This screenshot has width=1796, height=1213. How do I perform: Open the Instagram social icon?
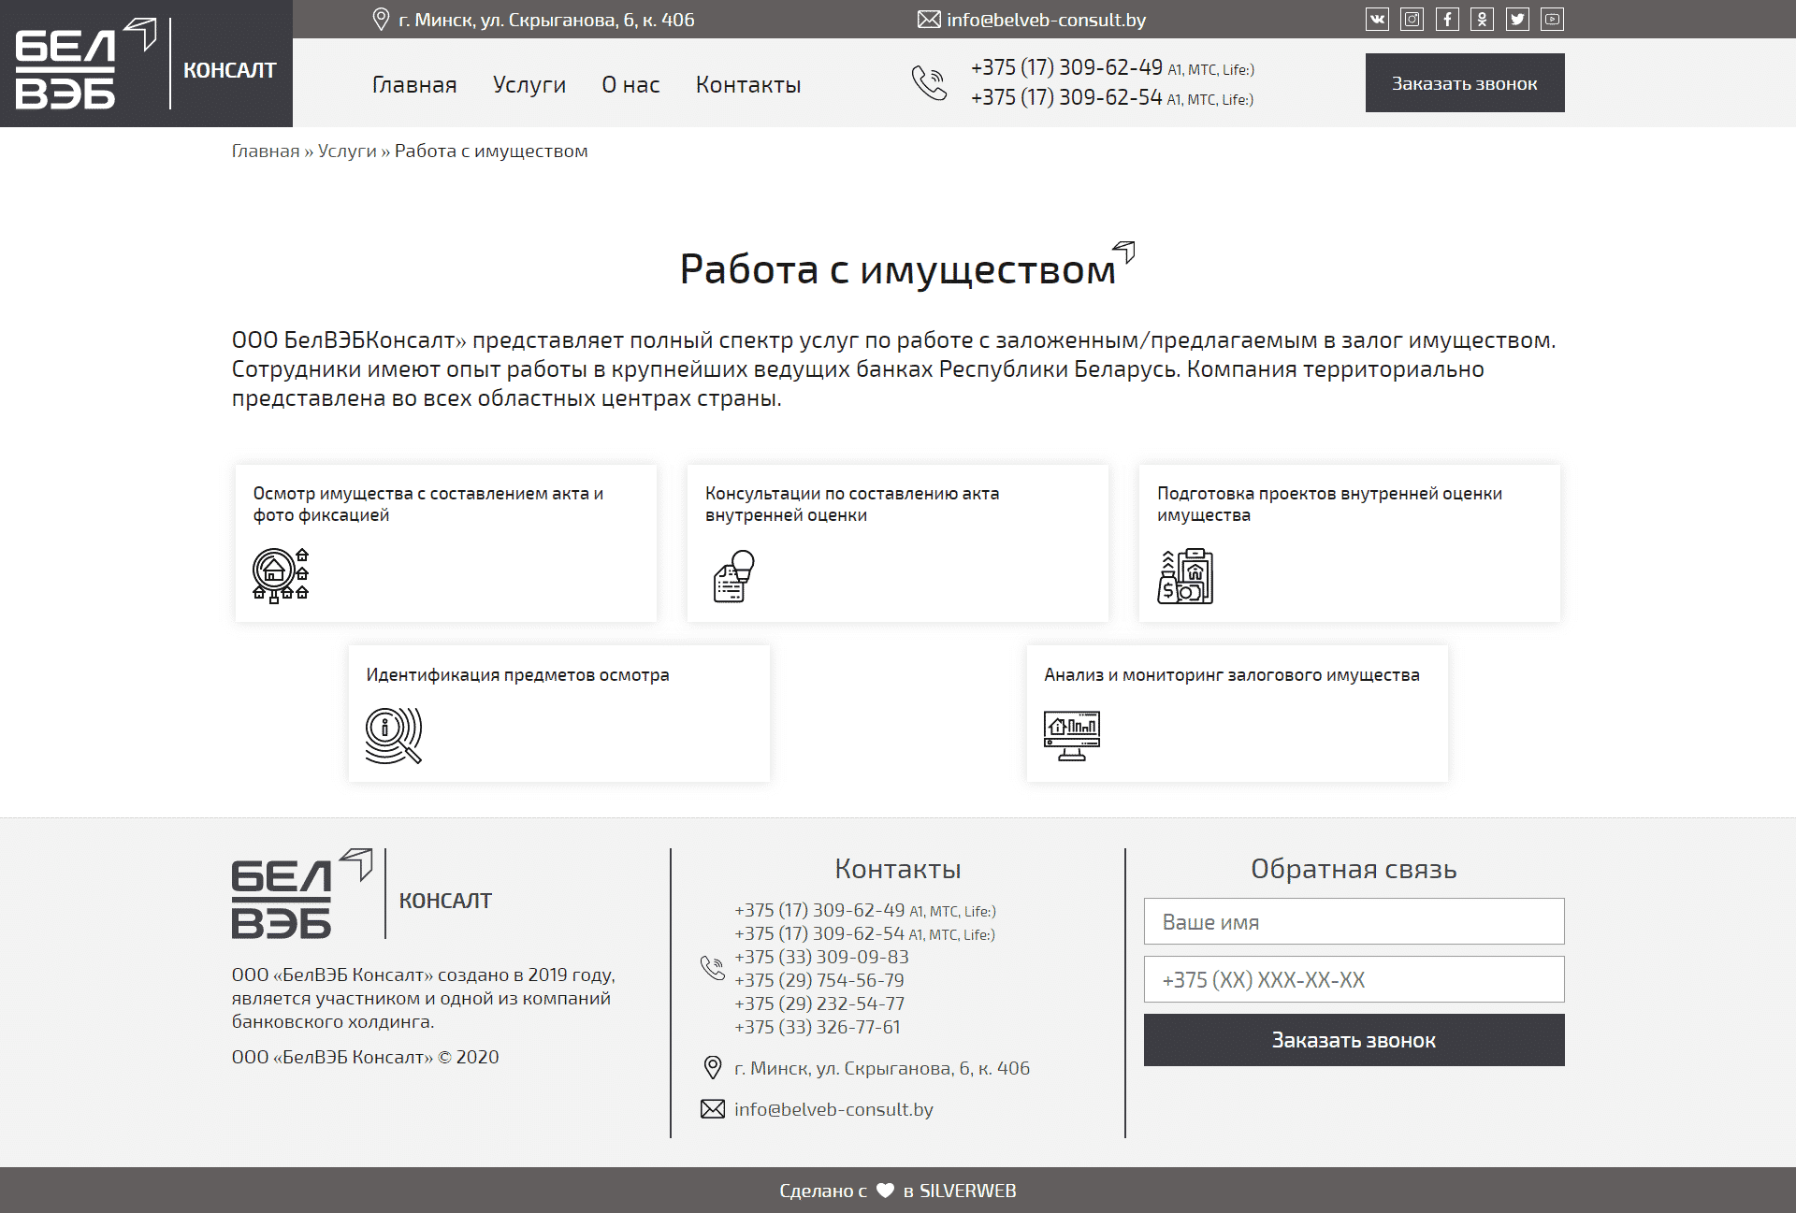pyautogui.click(x=1412, y=19)
